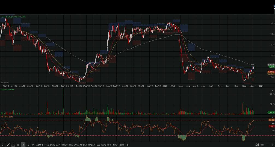Select the M timeframe button
Screen dimensions: 275x147
coord(33,145)
